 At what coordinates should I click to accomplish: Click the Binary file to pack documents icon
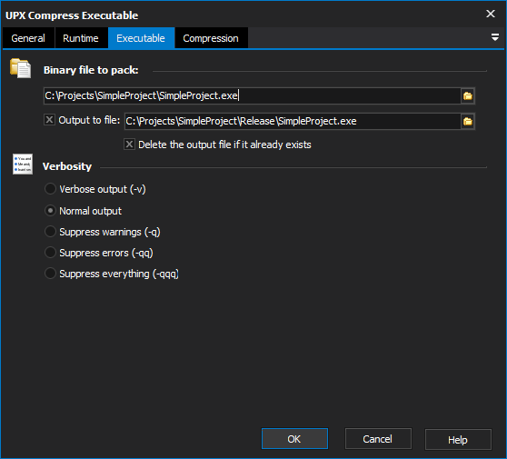[x=20, y=68]
